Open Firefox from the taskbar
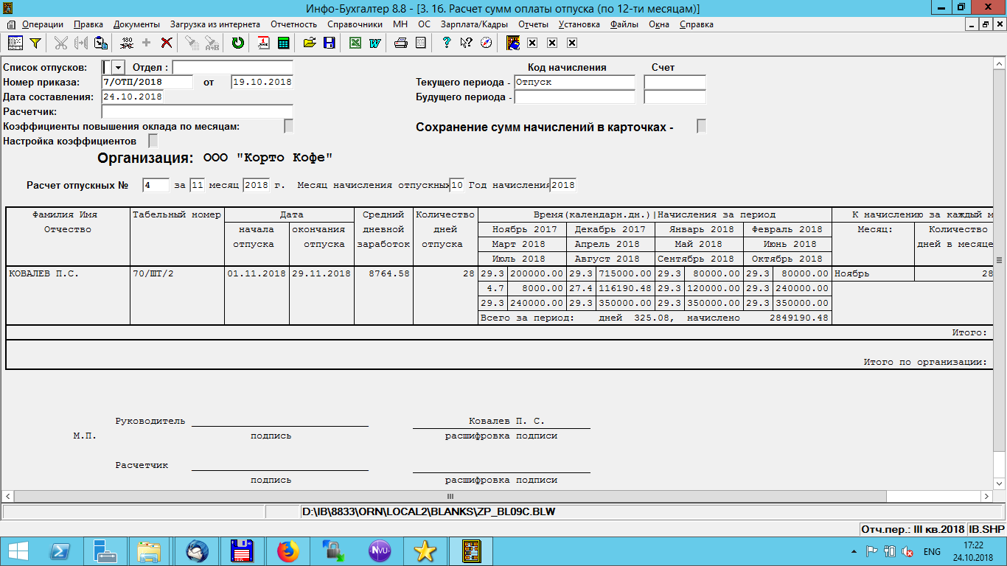 (288, 551)
